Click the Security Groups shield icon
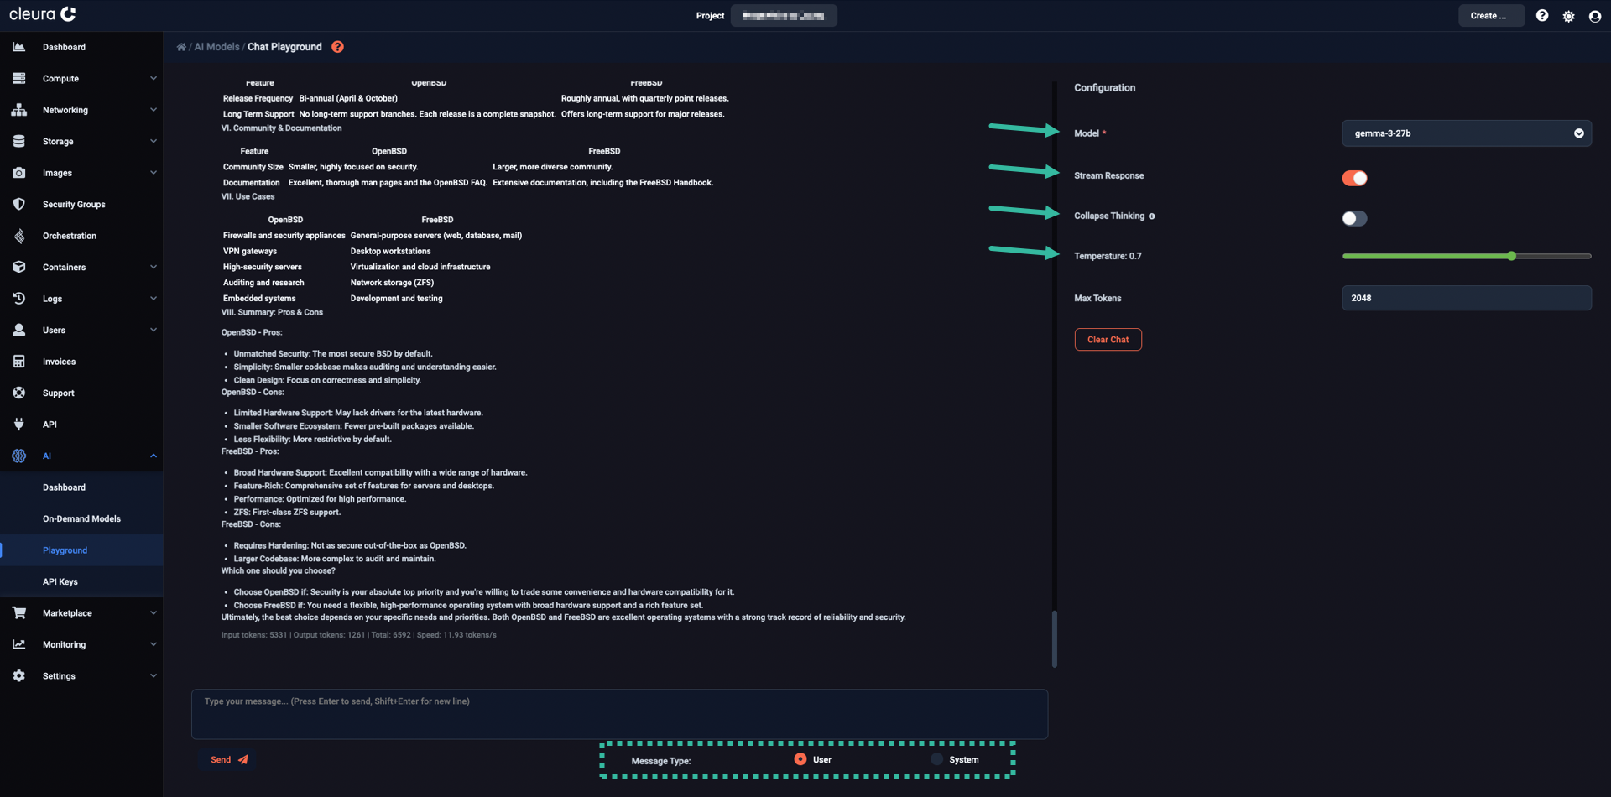The height and width of the screenshot is (797, 1611). [18, 205]
